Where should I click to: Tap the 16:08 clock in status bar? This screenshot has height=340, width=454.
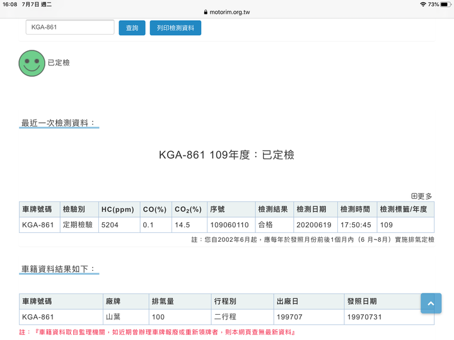[10, 4]
